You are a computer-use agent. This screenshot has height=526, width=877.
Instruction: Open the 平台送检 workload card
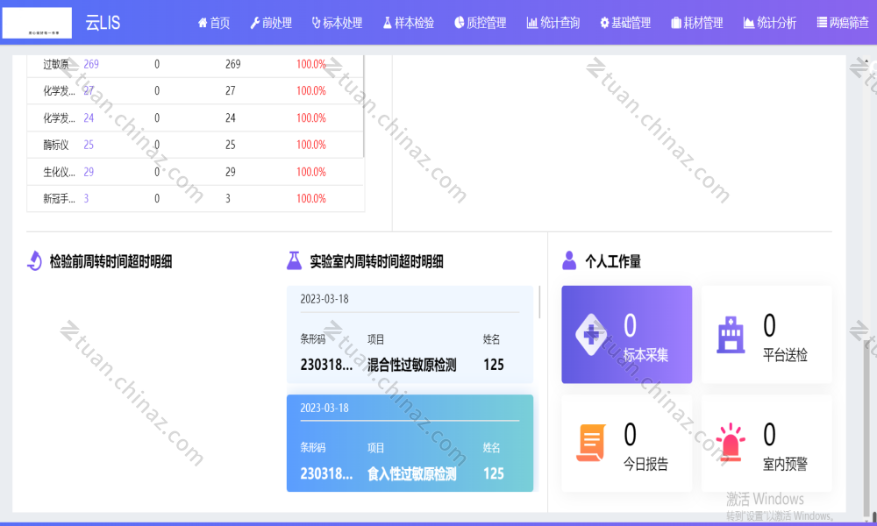[766, 334]
